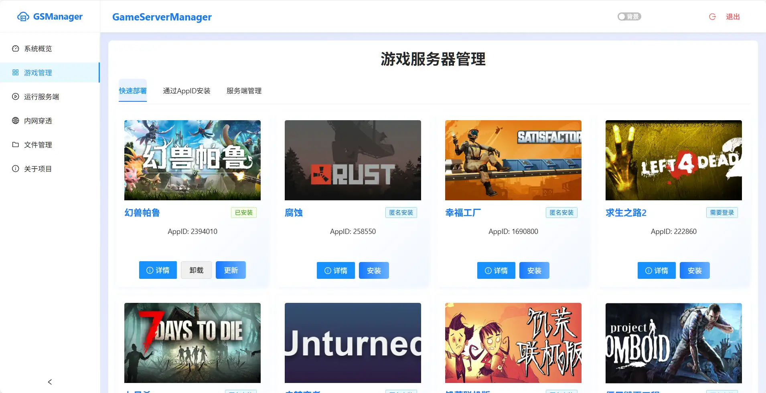Click the info icon inside 幻兽帕鲁 详情 button
Screen dimensions: 766x393
pyautogui.click(x=149, y=270)
